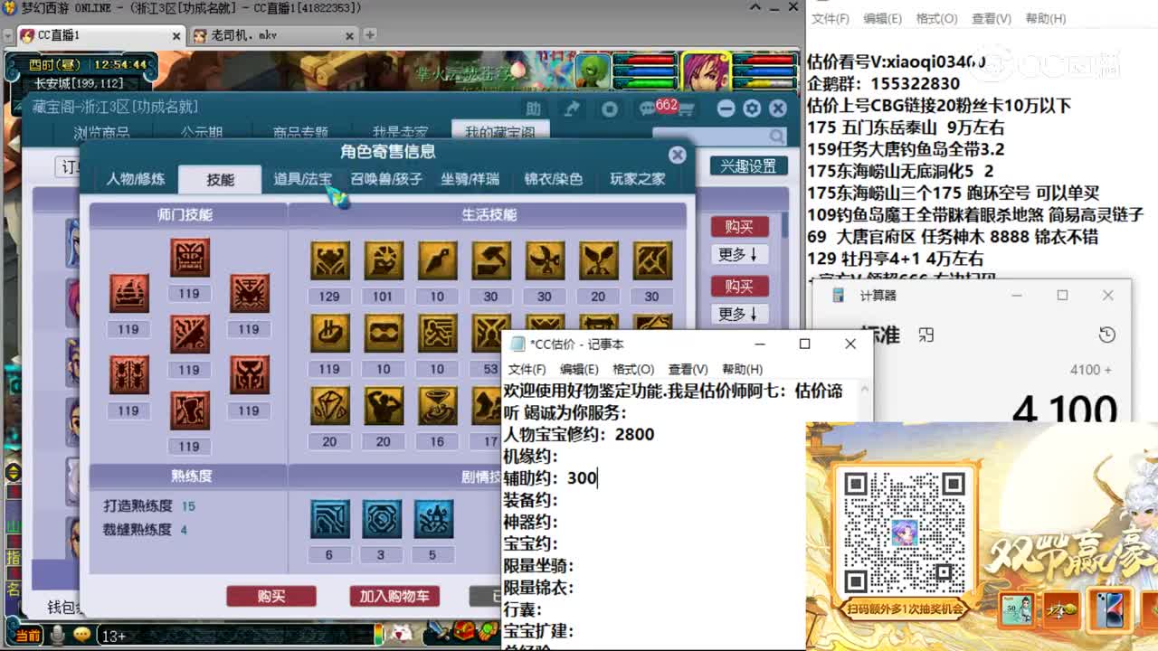
Task: Click the purple-haired character portrait
Action: [x=706, y=71]
